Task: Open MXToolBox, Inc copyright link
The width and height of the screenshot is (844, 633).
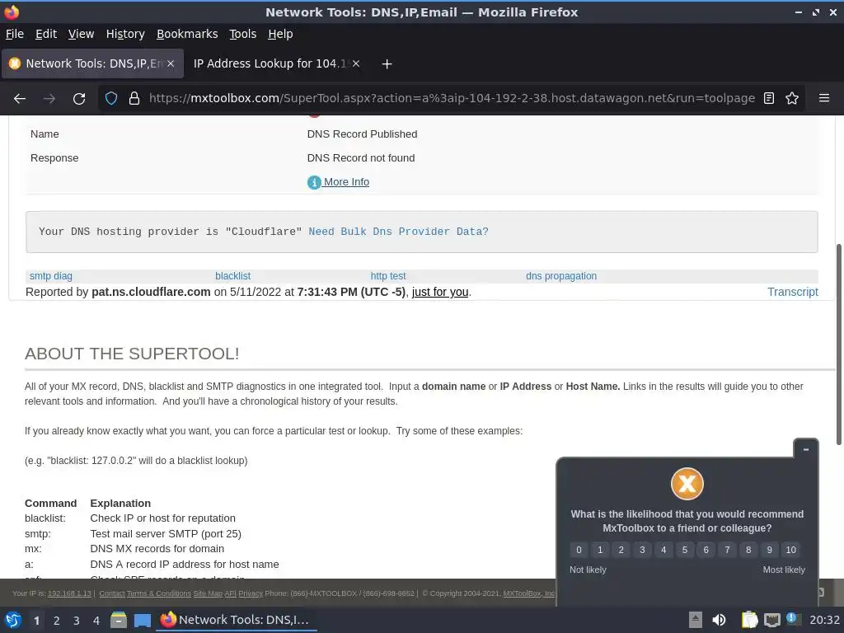Action: [528, 593]
